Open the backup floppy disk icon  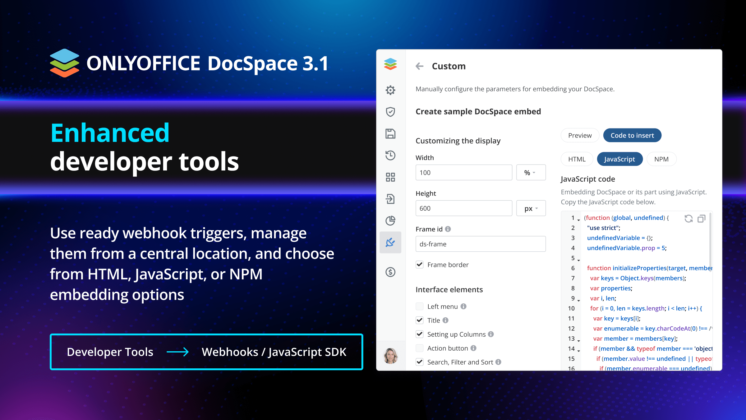coord(390,133)
